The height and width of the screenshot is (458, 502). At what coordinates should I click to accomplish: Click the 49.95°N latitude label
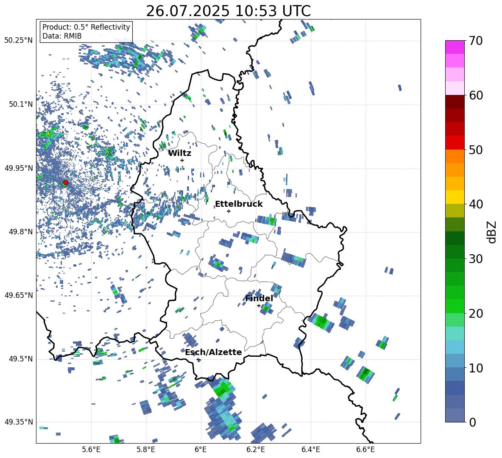19,168
